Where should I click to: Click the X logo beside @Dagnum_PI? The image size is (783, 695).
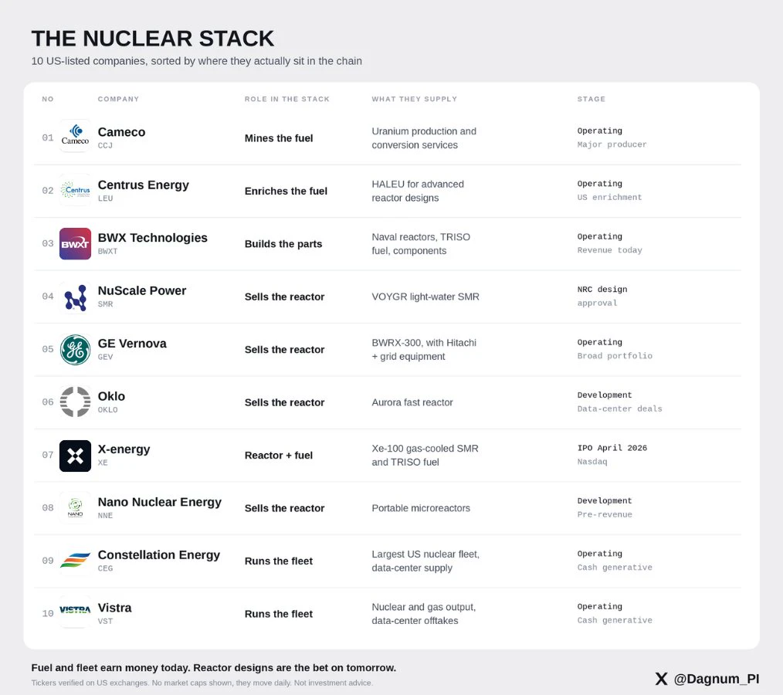point(661,679)
